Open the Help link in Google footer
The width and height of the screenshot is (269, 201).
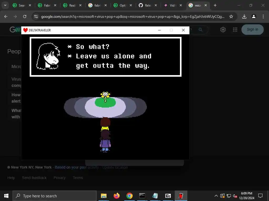coord(11,178)
